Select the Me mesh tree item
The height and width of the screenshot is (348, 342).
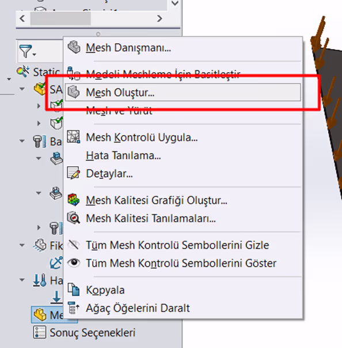click(x=55, y=315)
